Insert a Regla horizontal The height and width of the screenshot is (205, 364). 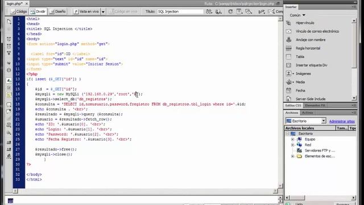point(308,48)
